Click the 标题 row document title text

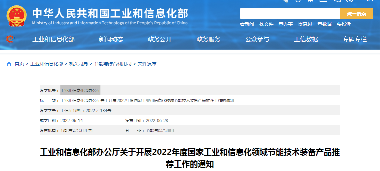[147, 101]
